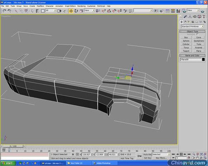Open the Hierarchy command panel tab
This screenshot has width=208, height=166.
(x=190, y=17)
